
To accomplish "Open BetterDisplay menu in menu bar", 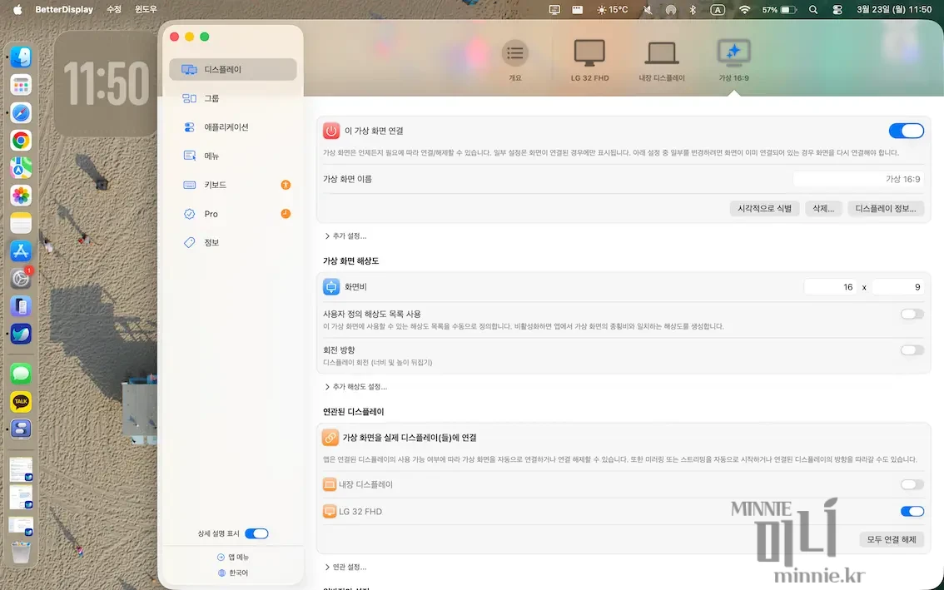I will click(64, 10).
